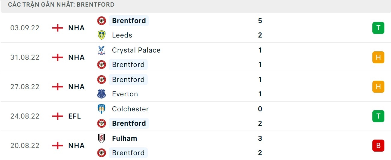
Task: Click red B result badge for Fulham match
Action: (378, 146)
